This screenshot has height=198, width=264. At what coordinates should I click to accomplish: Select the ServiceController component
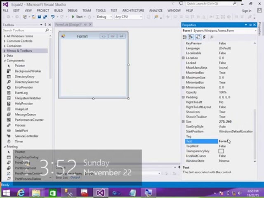(26, 136)
